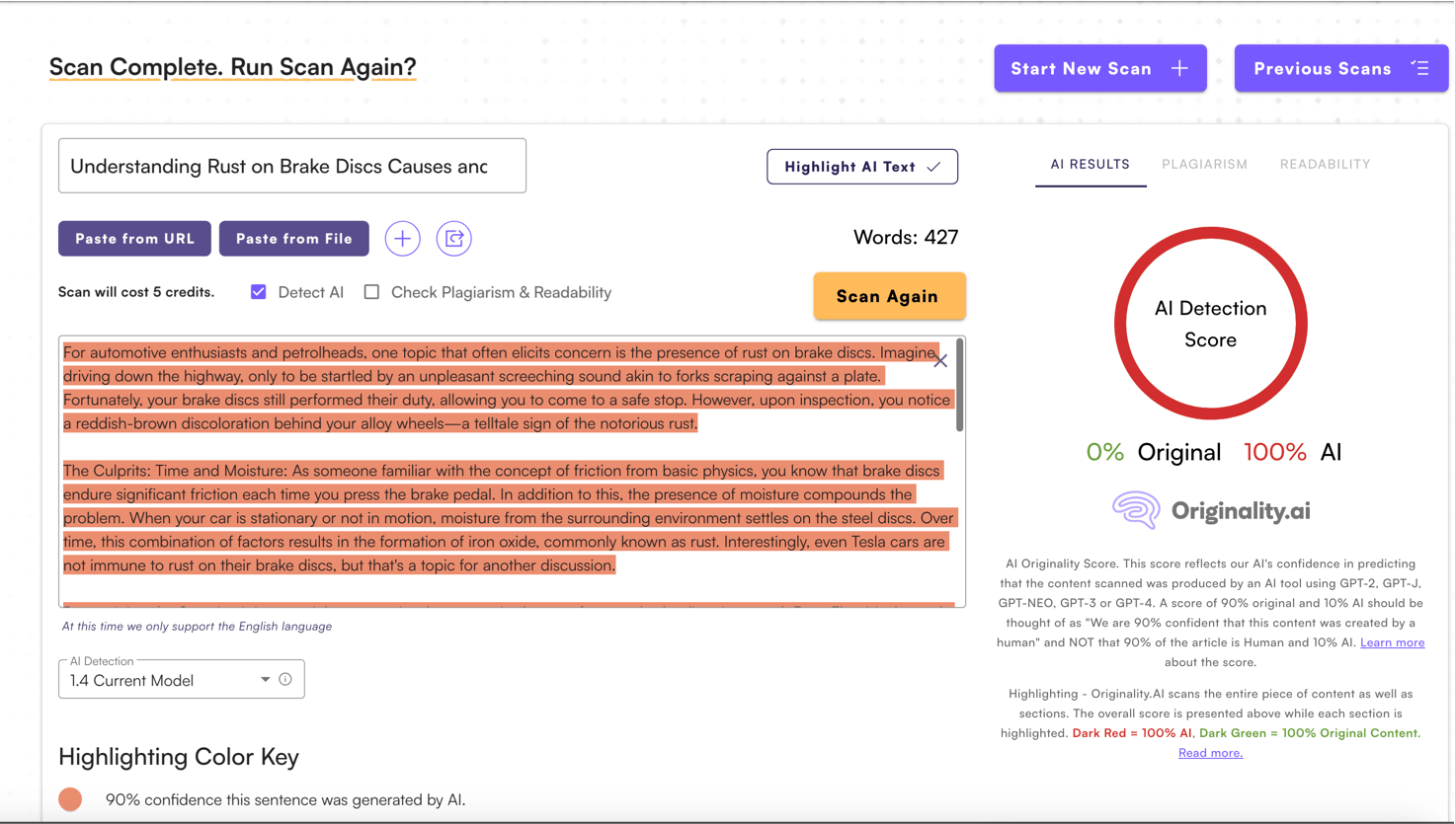Click the X icon to clear the text

coord(940,361)
